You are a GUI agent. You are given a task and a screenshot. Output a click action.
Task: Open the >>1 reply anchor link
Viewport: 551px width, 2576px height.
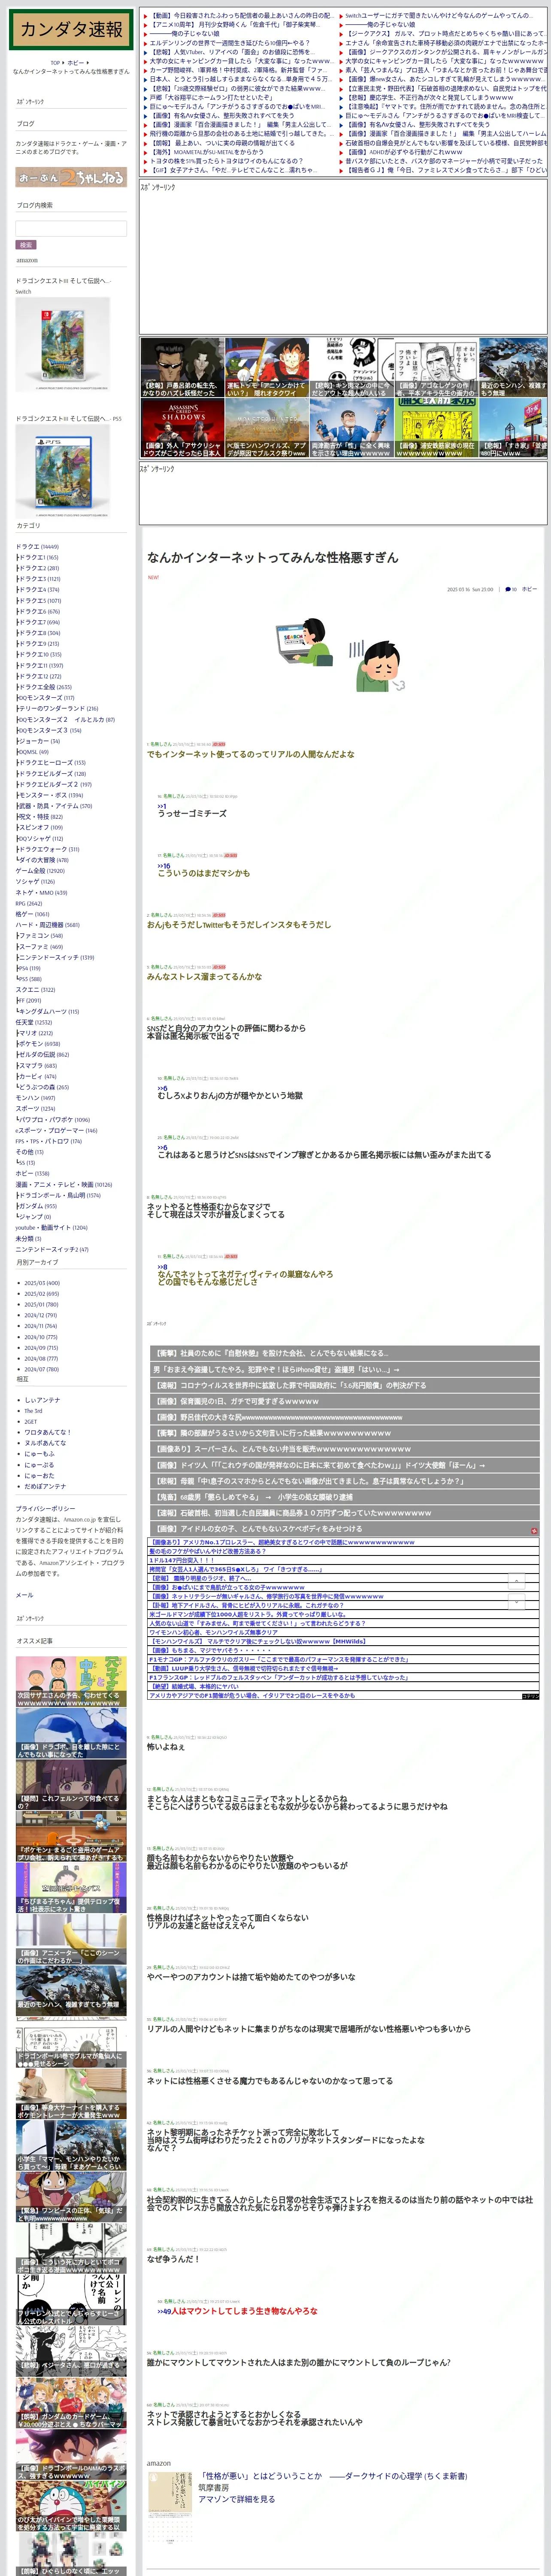tap(162, 806)
